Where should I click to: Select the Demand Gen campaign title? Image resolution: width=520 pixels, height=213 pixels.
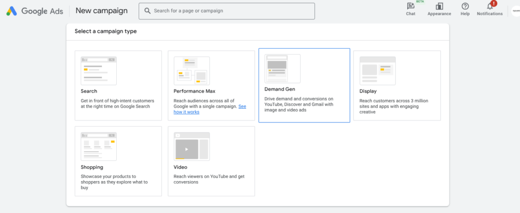click(x=280, y=89)
